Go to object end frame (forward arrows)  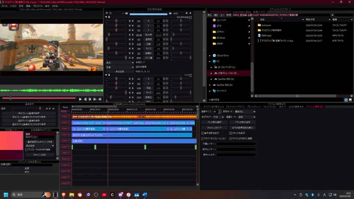(170, 13)
